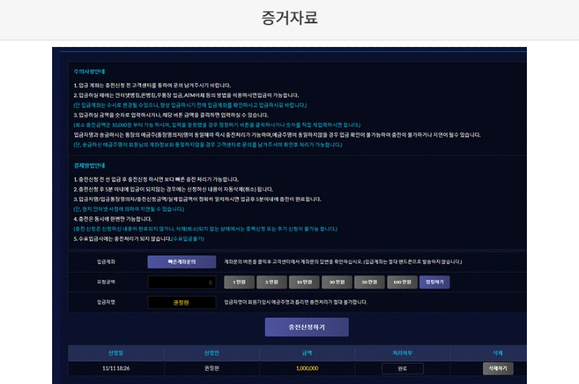Select the 5만원 amount button

click(x=271, y=282)
